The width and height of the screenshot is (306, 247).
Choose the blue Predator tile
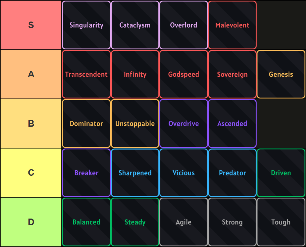coord(232,173)
